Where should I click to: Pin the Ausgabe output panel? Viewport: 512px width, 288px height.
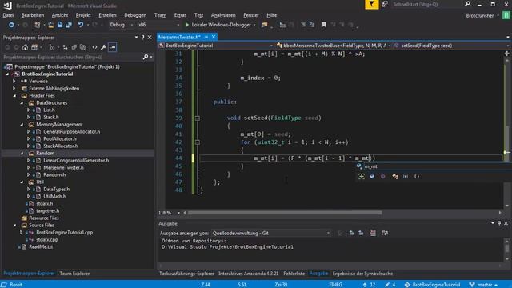[499, 223]
